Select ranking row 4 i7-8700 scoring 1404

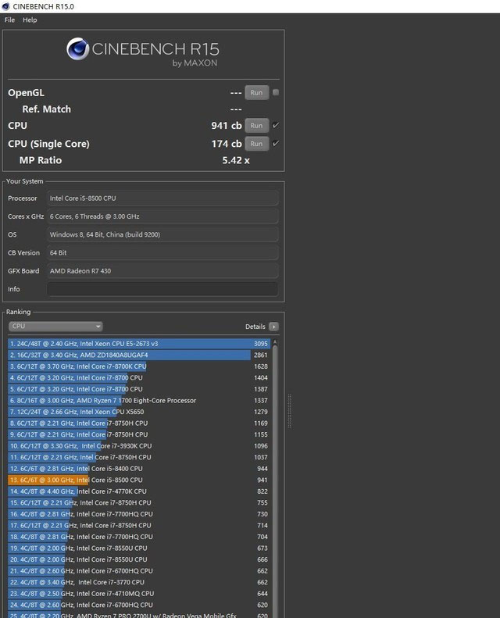point(139,377)
